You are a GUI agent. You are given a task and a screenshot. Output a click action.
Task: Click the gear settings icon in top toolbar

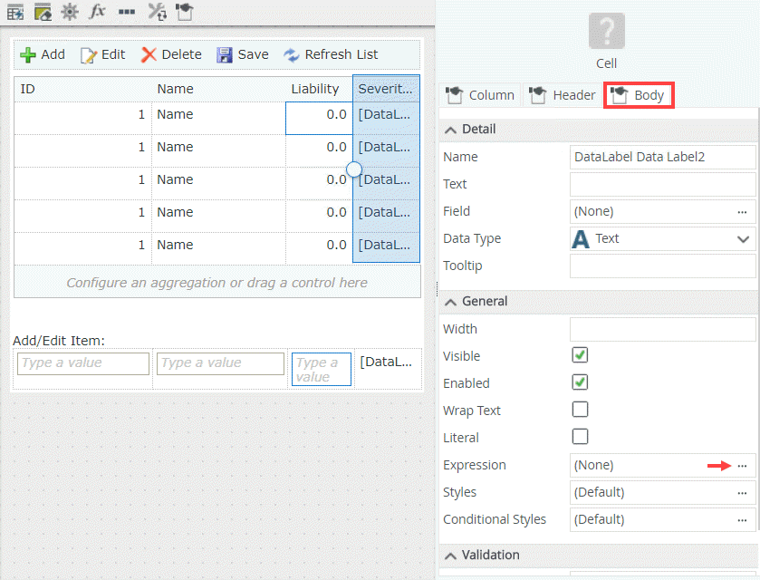coord(69,12)
